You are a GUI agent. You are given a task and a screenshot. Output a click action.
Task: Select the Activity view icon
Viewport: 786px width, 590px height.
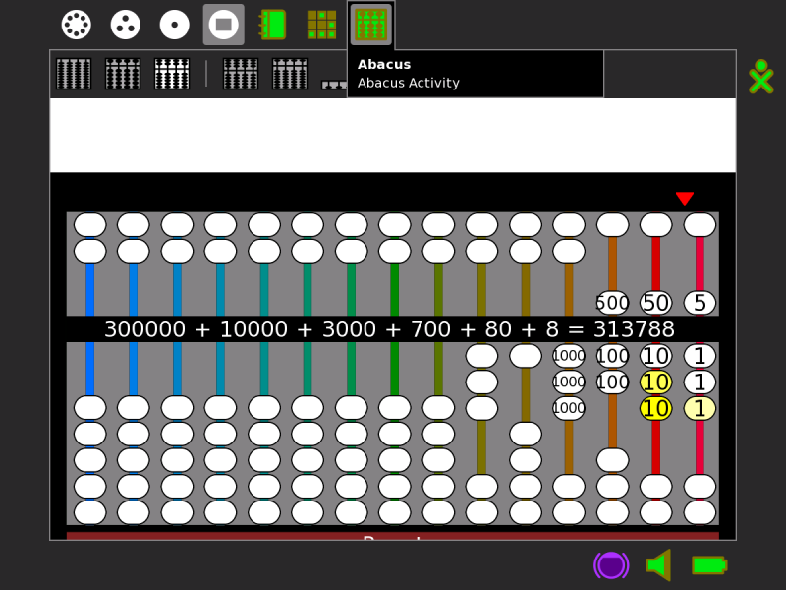click(223, 25)
